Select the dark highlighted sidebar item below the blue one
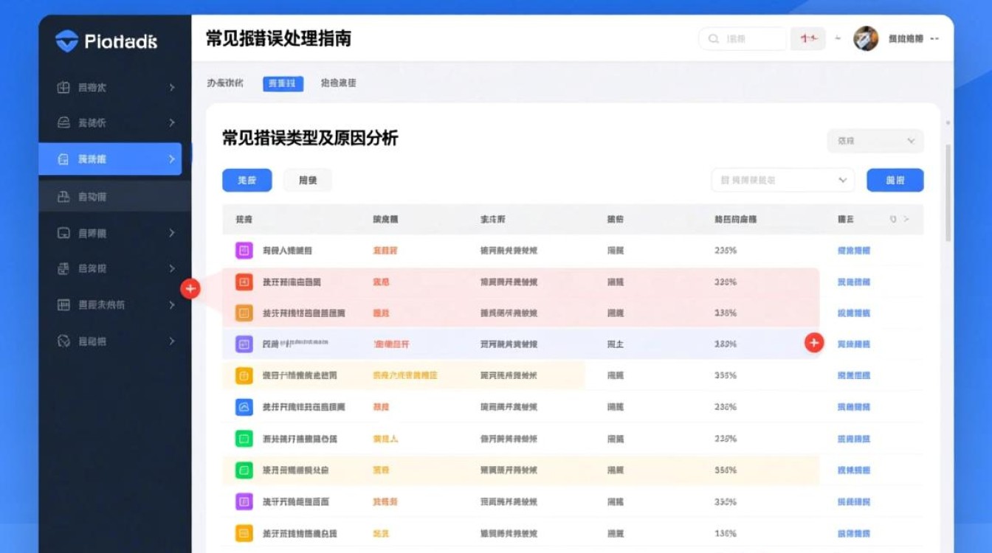992x553 pixels. tap(114, 197)
